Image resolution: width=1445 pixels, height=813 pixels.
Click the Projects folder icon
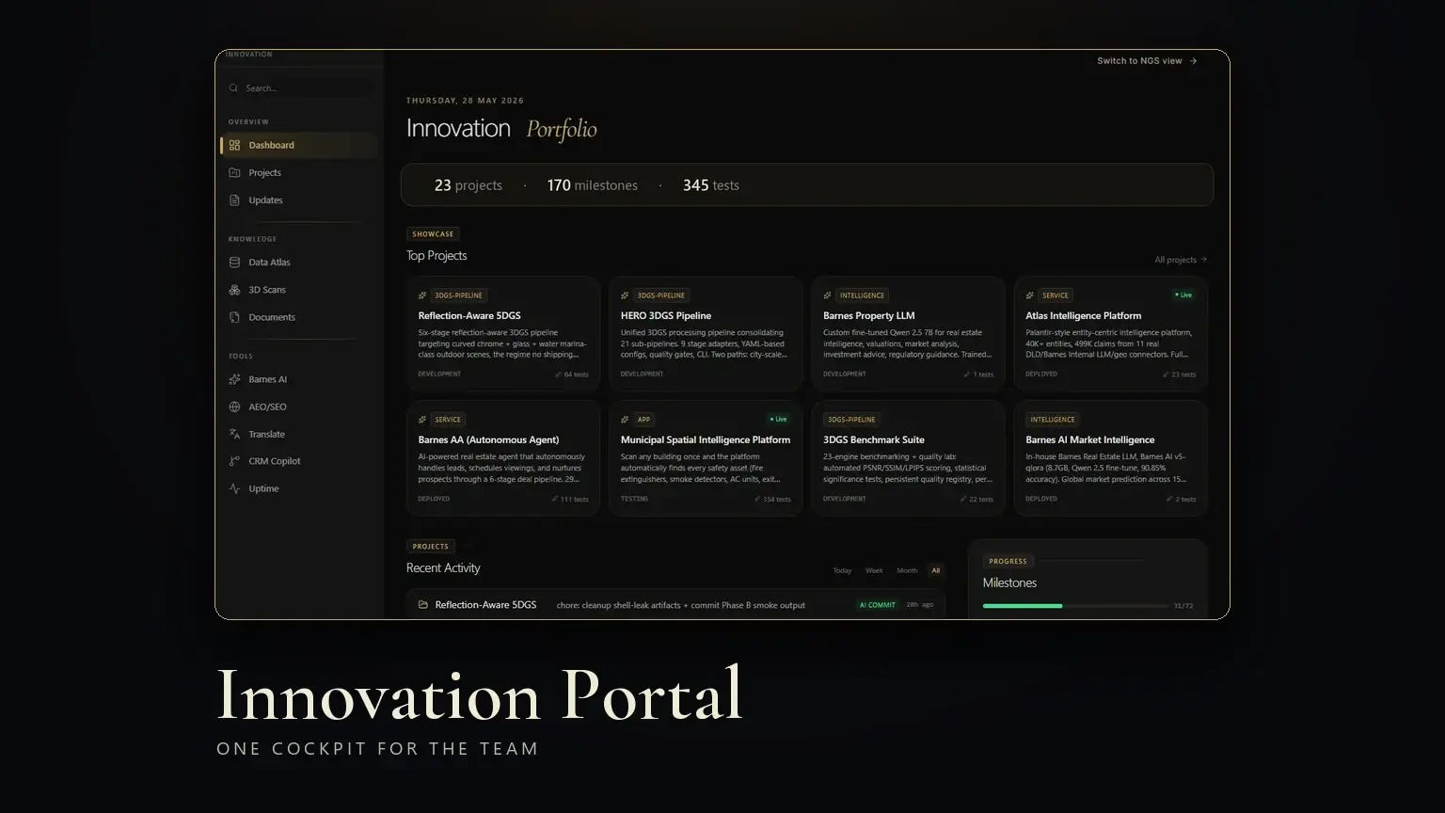(x=234, y=172)
